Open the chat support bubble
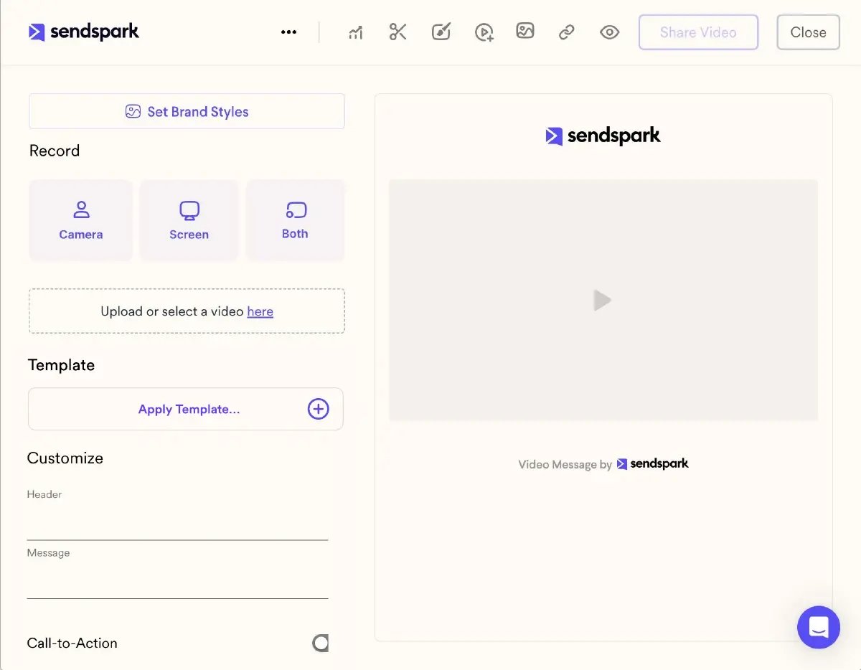Image resolution: width=861 pixels, height=670 pixels. [x=819, y=628]
